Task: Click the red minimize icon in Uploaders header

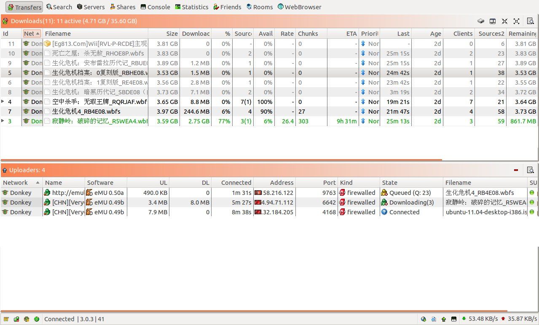Action: 516,170
